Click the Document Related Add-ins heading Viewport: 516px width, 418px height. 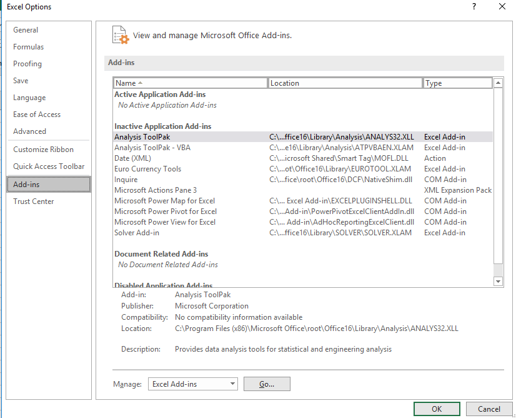coord(161,254)
